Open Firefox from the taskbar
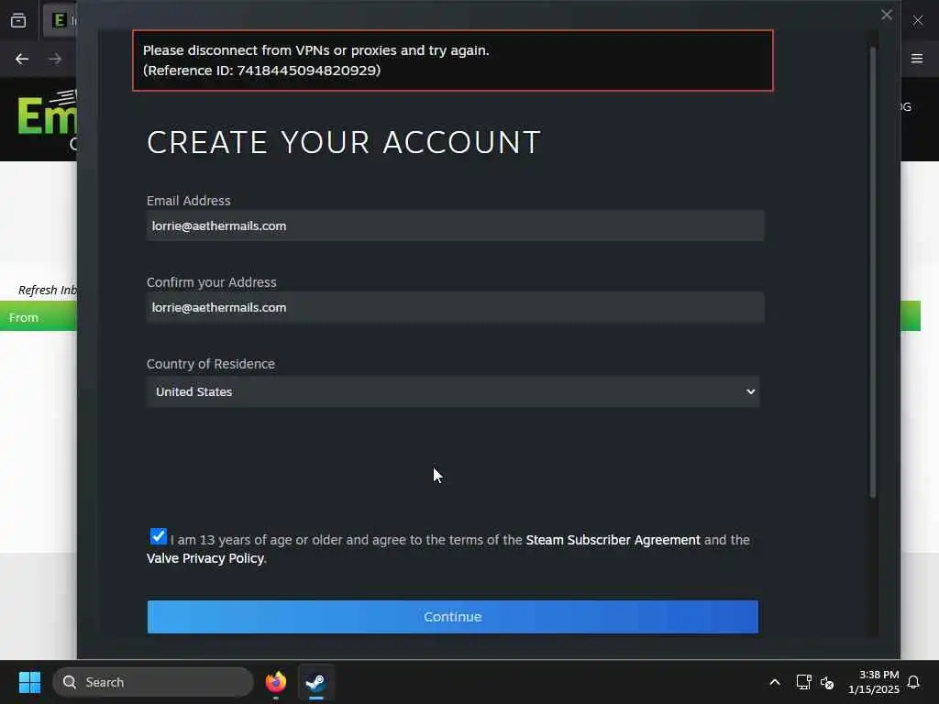Image resolution: width=939 pixels, height=704 pixels. (x=275, y=682)
